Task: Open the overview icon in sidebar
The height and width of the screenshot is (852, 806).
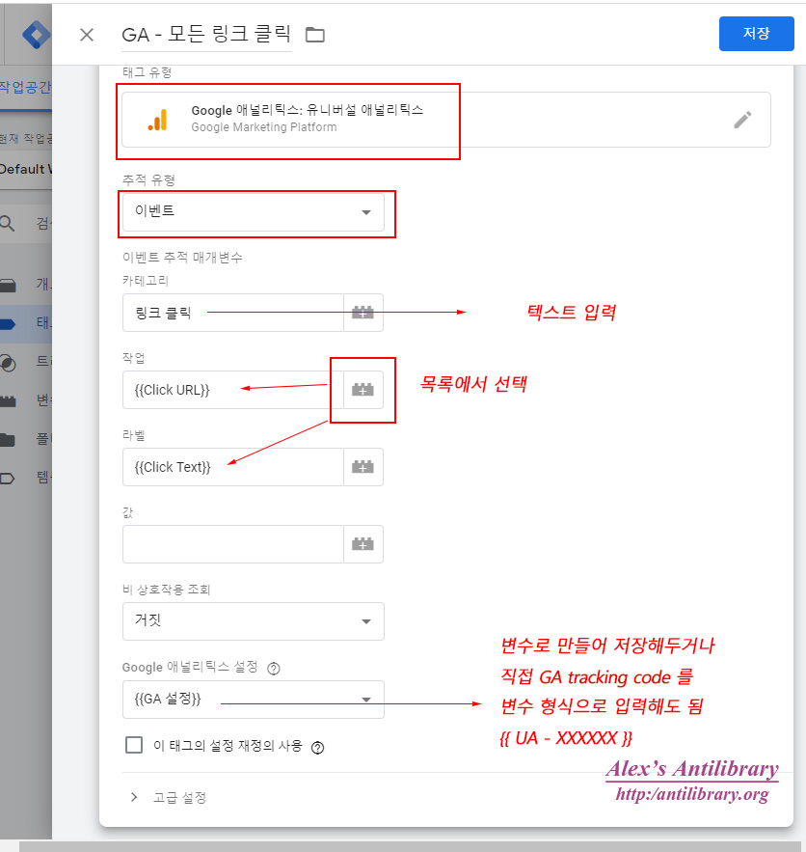Action: [x=8, y=285]
